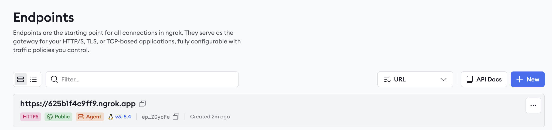This screenshot has width=552, height=130.
Task: Click the Agent badge
Action: [90, 117]
